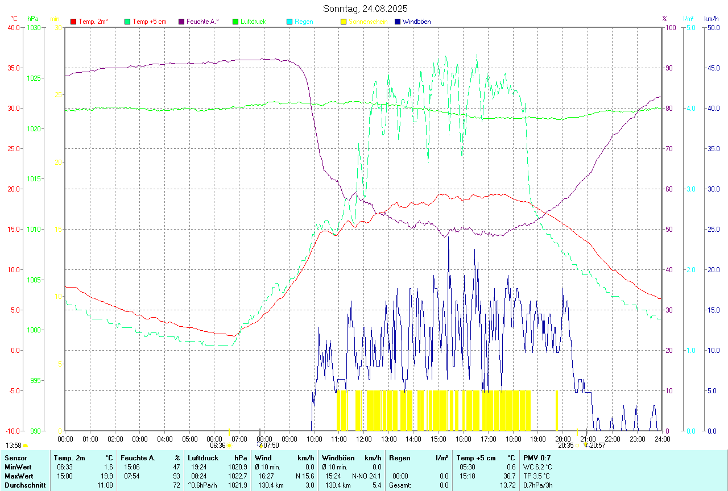The width and height of the screenshot is (728, 491).
Task: Click the 12:00 tick on time axis
Action: (364, 439)
